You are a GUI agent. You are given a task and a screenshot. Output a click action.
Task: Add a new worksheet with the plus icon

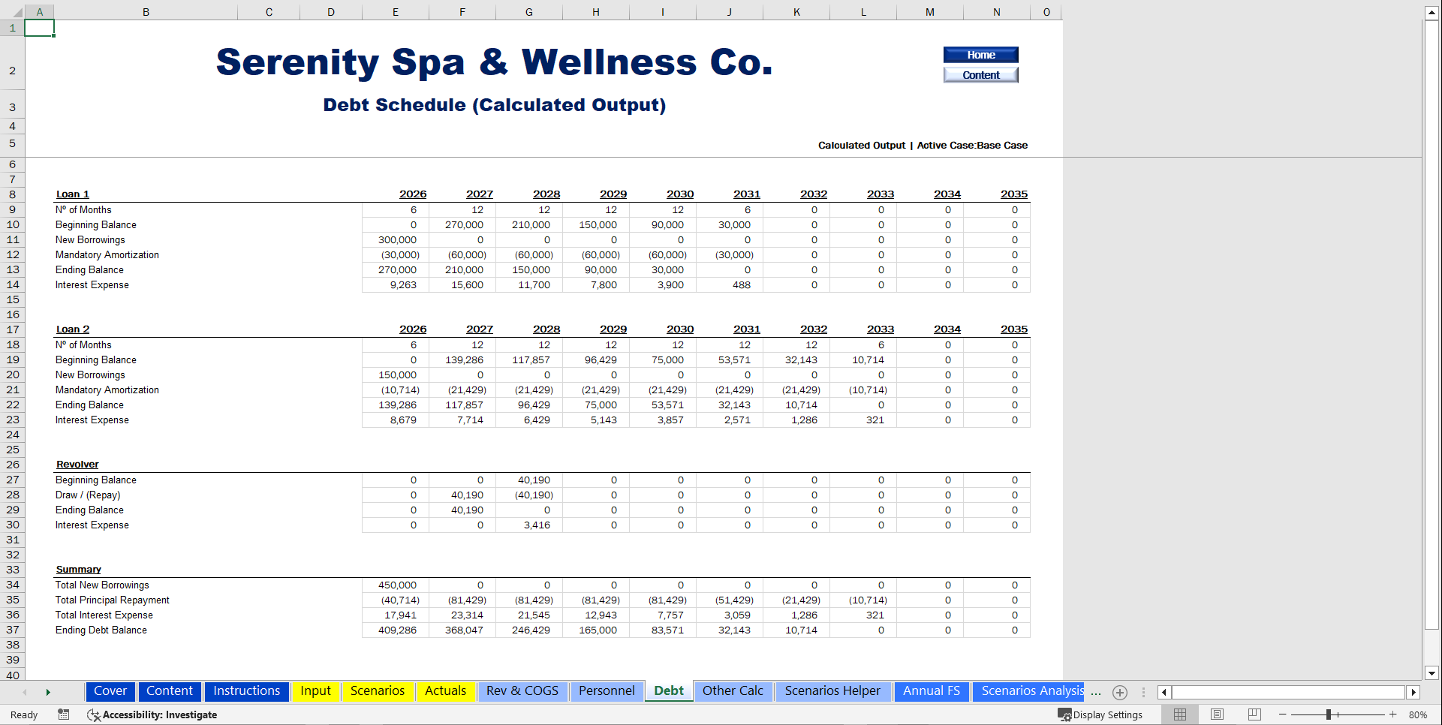(1120, 692)
